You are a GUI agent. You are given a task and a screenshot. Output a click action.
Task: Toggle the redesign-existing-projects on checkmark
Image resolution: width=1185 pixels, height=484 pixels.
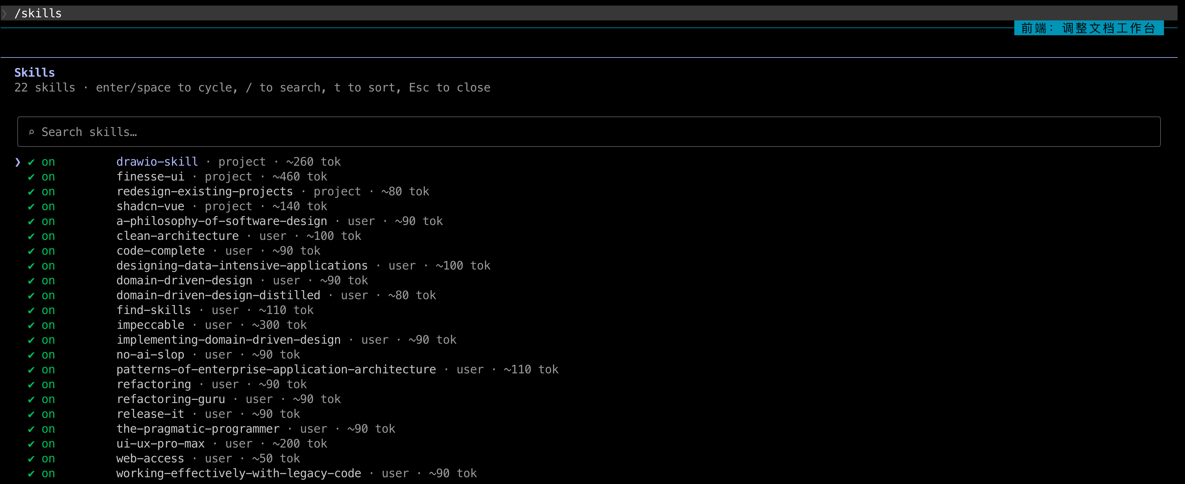pos(31,192)
